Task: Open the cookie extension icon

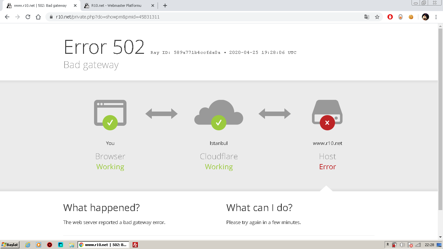Action: point(411,17)
